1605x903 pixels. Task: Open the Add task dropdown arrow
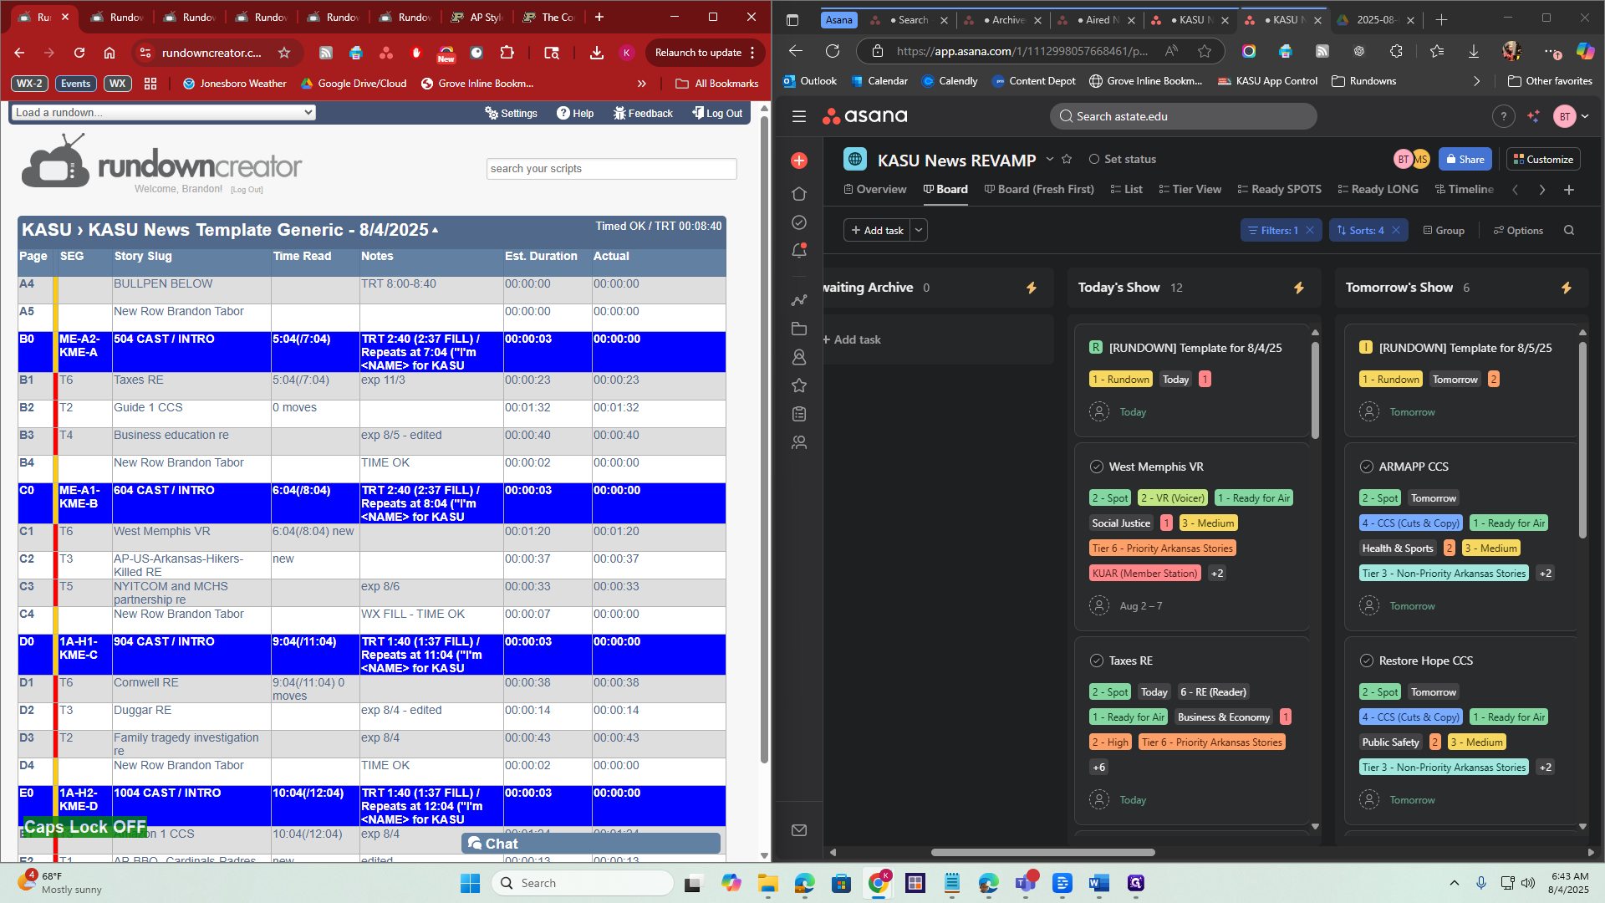click(919, 230)
